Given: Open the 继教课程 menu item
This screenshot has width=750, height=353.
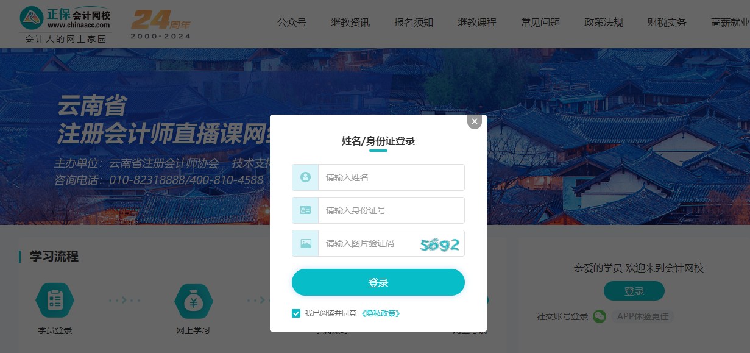Looking at the screenshot, I should tap(477, 23).
